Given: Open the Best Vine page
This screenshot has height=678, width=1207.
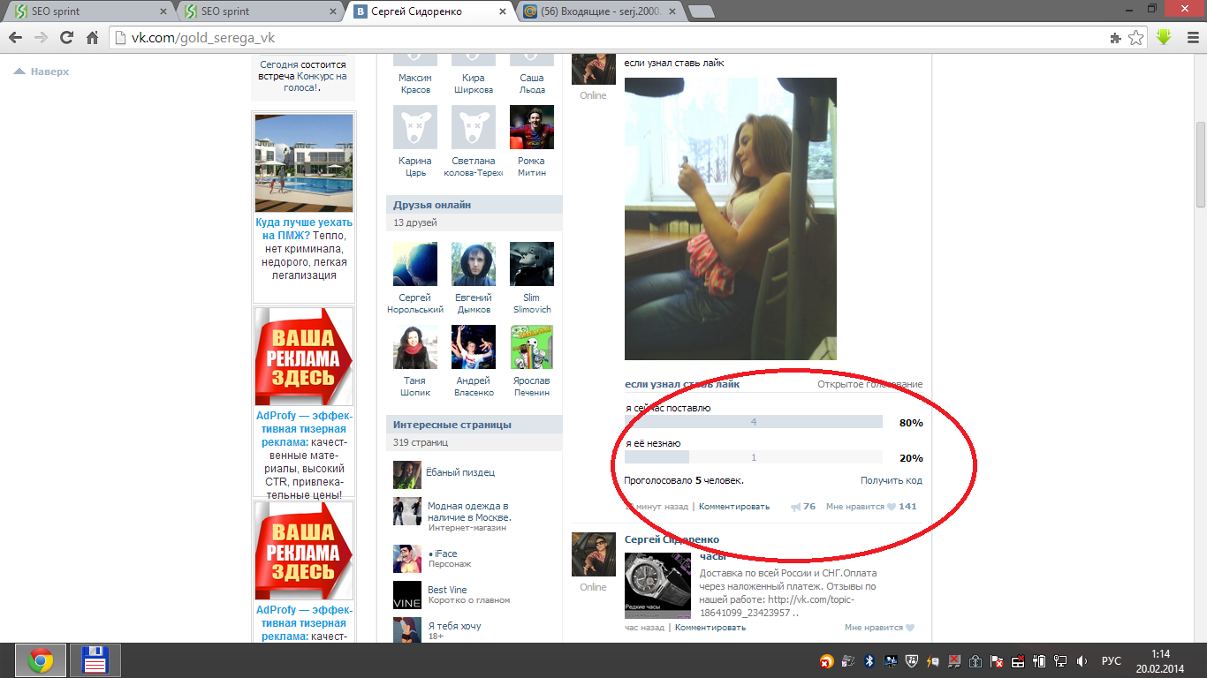Looking at the screenshot, I should click(x=447, y=590).
